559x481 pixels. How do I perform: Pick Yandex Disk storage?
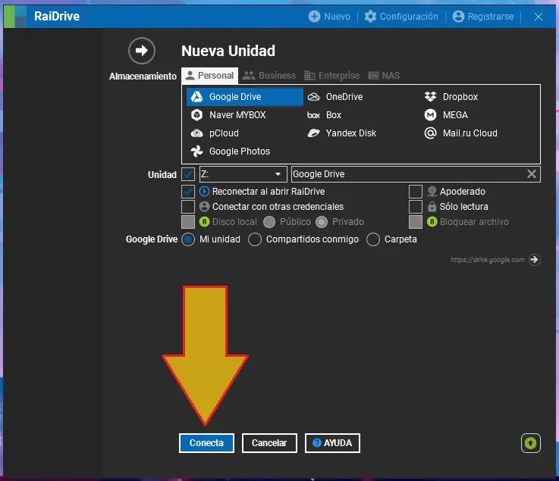tap(341, 133)
